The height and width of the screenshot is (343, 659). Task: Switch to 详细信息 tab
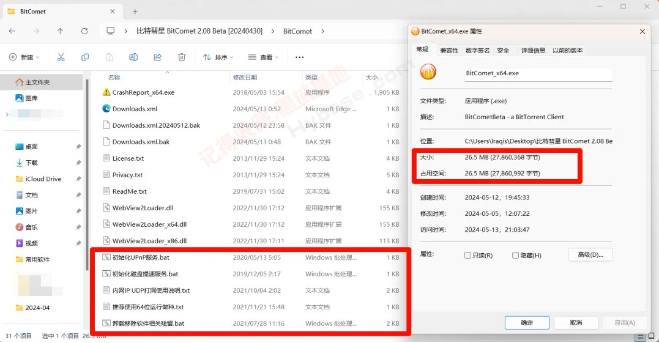533,50
